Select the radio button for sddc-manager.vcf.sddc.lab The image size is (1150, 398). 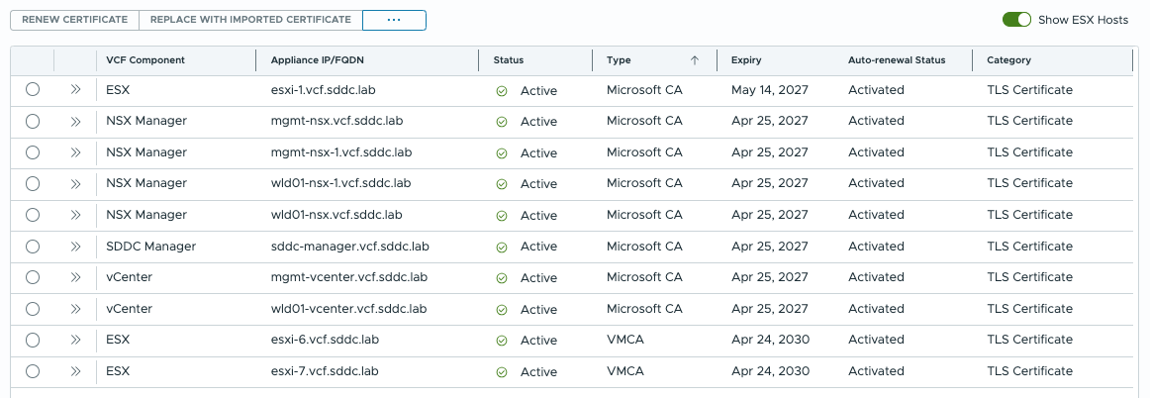[x=33, y=247]
